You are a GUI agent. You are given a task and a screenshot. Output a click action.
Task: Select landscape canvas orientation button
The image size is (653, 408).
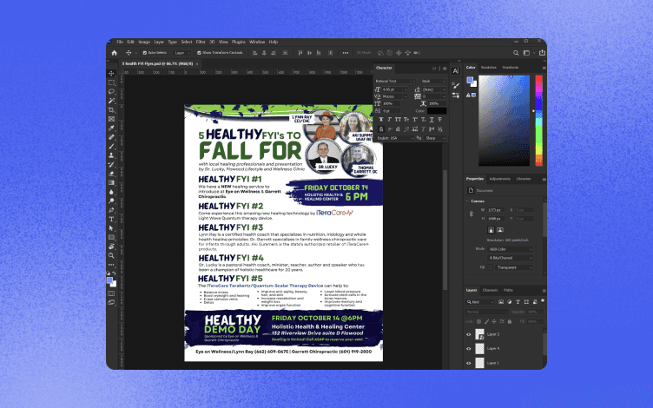pos(500,230)
